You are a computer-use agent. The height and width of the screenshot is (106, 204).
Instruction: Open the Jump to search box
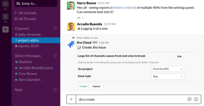click(x=36, y=3)
